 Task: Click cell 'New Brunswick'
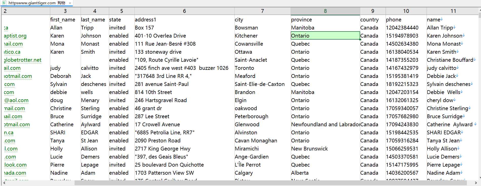point(325,149)
